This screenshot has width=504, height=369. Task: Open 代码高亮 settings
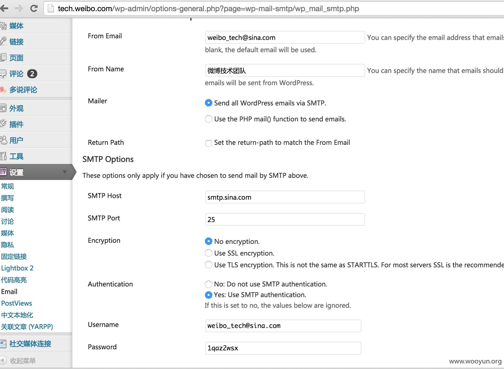pos(14,280)
